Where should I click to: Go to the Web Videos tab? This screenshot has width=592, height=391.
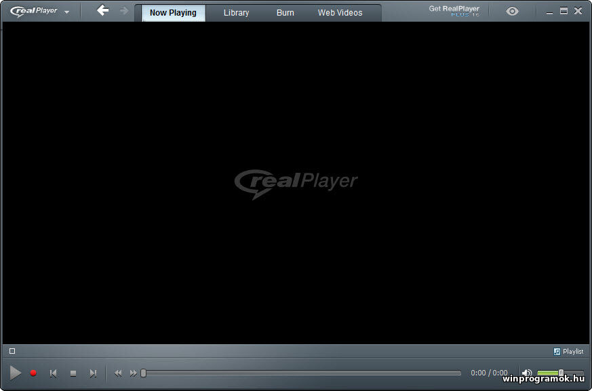340,13
